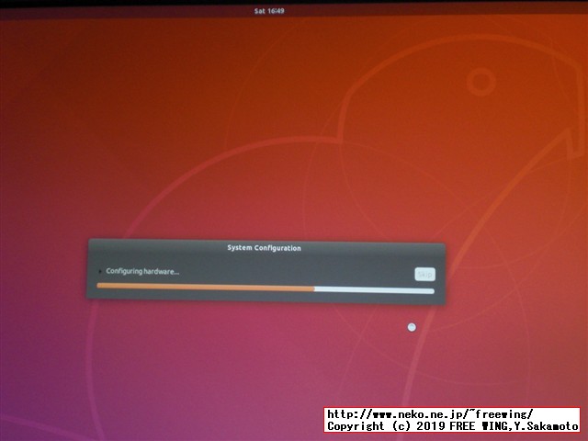Expand the Configuring hardware details triangle
This screenshot has height=441, width=588.
click(100, 271)
